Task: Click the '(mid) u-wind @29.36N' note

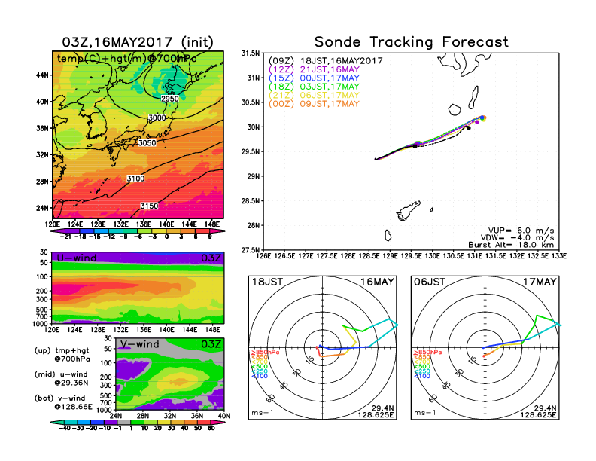Action: coord(62,378)
